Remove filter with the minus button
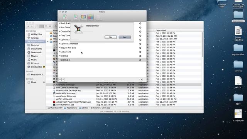The image size is (247, 139). (x=63, y=80)
